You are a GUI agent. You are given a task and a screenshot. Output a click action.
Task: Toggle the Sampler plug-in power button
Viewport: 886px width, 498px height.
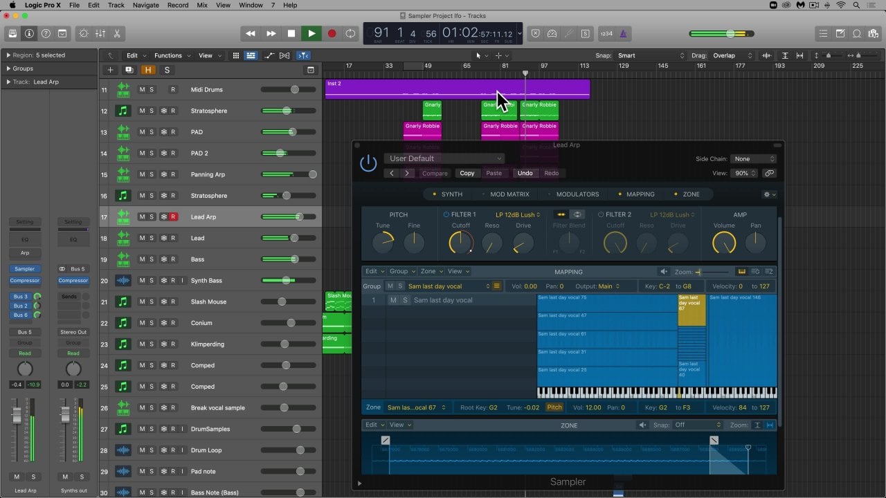368,163
